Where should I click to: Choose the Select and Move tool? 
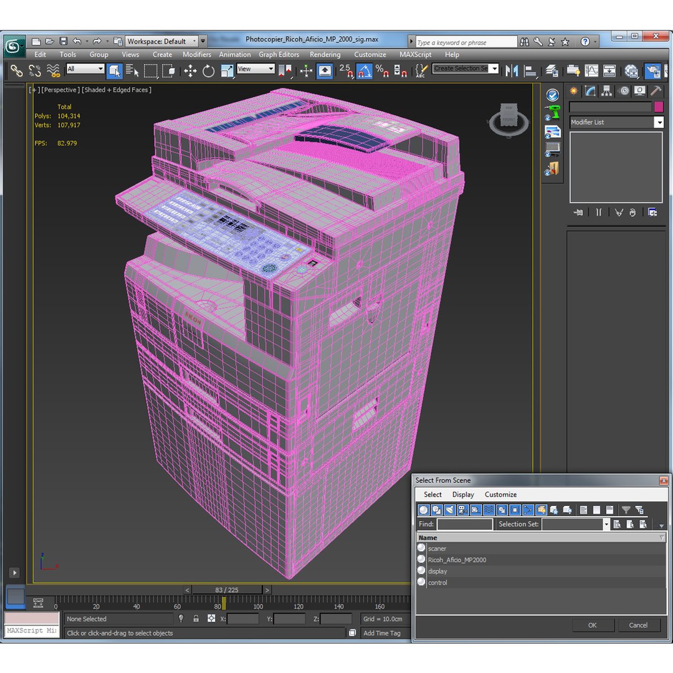coord(190,70)
